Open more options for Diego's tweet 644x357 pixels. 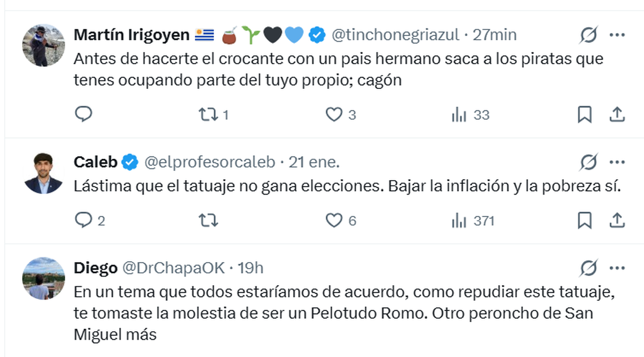(617, 267)
